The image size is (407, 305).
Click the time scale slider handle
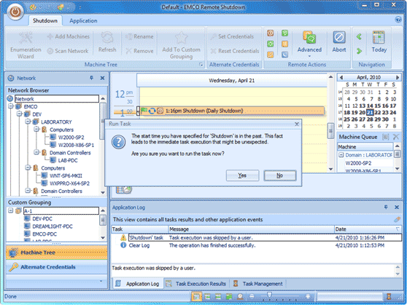coord(269,295)
